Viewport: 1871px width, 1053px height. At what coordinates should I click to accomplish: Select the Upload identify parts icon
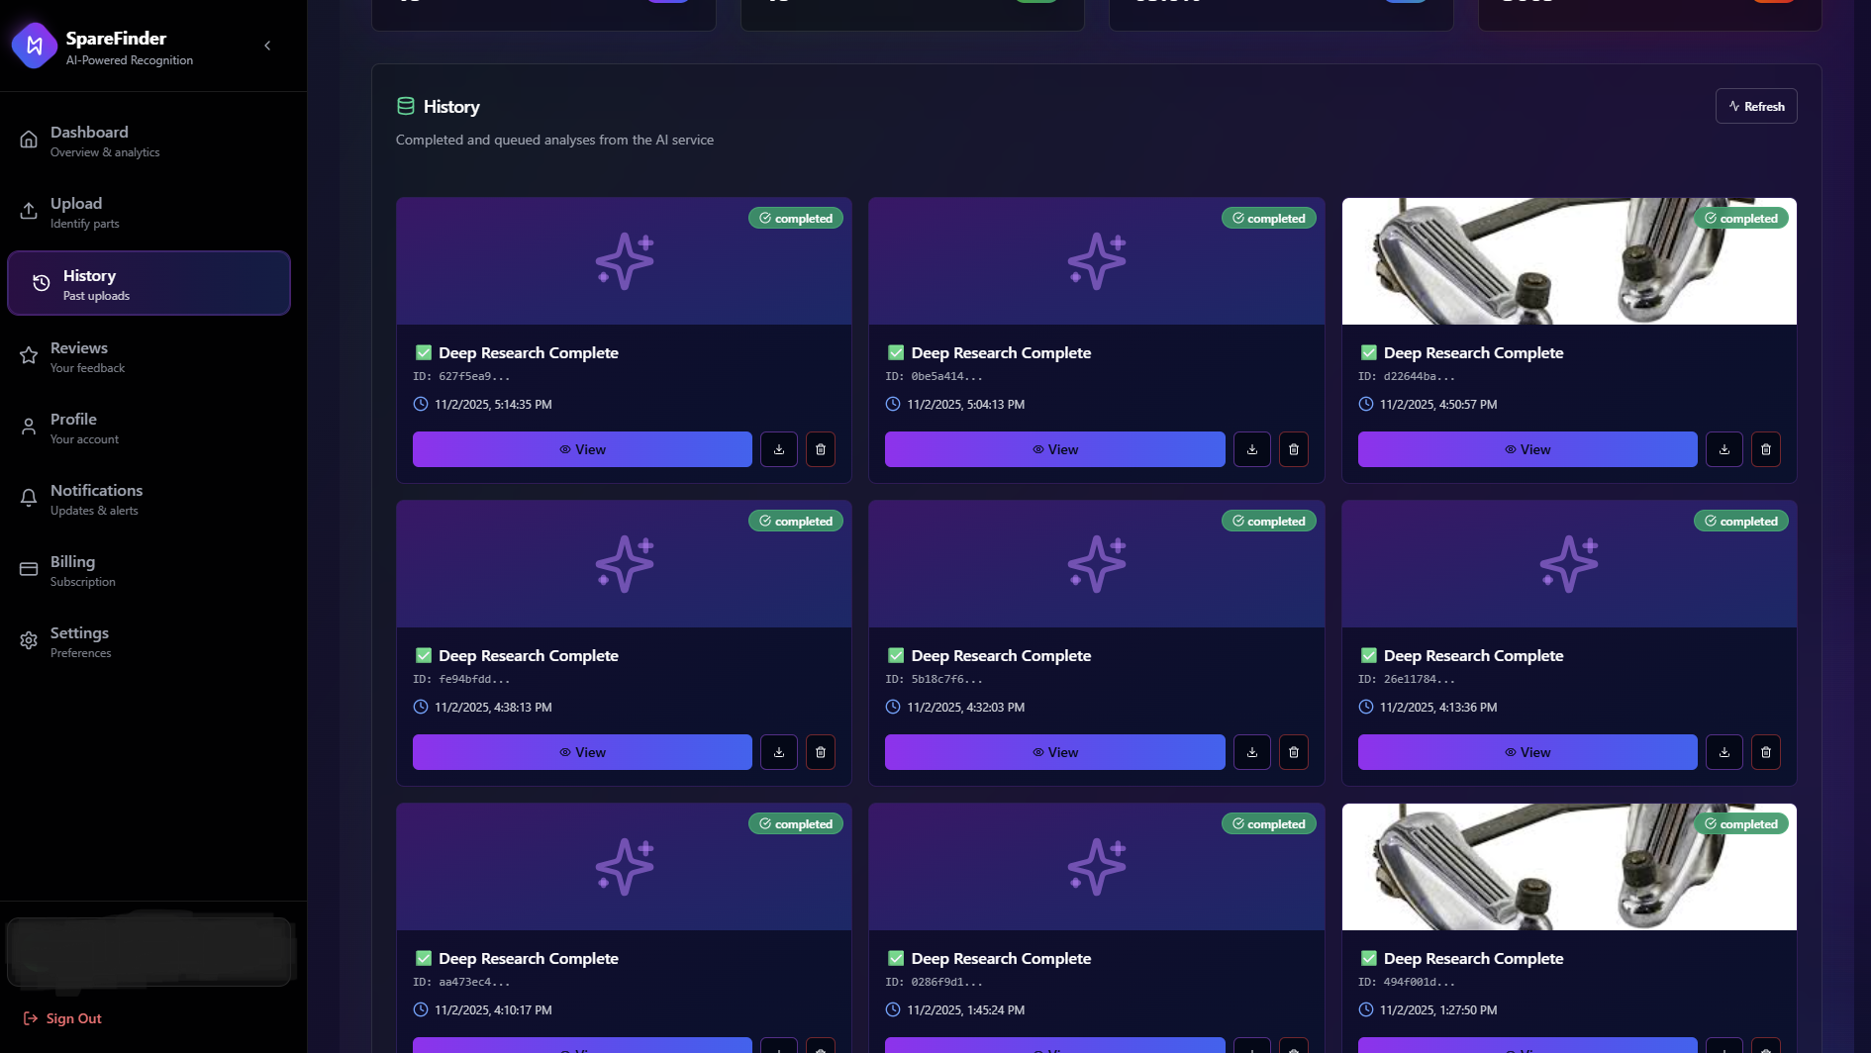[x=28, y=212]
